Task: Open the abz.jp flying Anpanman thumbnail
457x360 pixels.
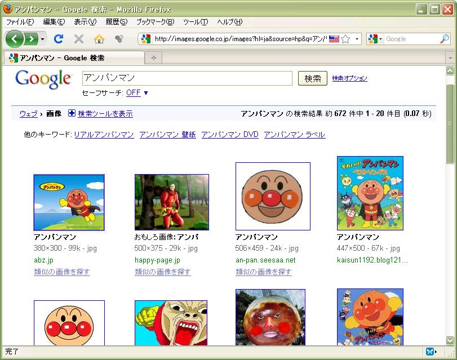Action: 69,202
